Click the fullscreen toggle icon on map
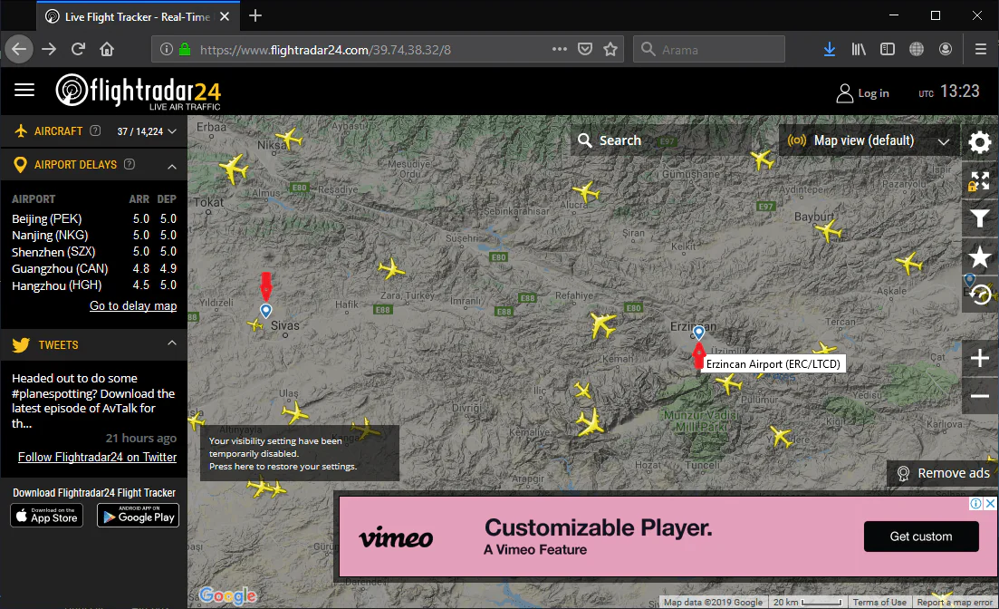The image size is (999, 609). tap(979, 180)
